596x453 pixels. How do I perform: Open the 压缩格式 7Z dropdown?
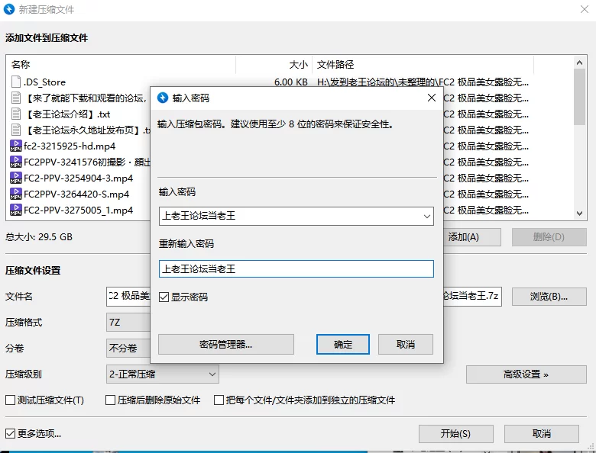pyautogui.click(x=128, y=323)
